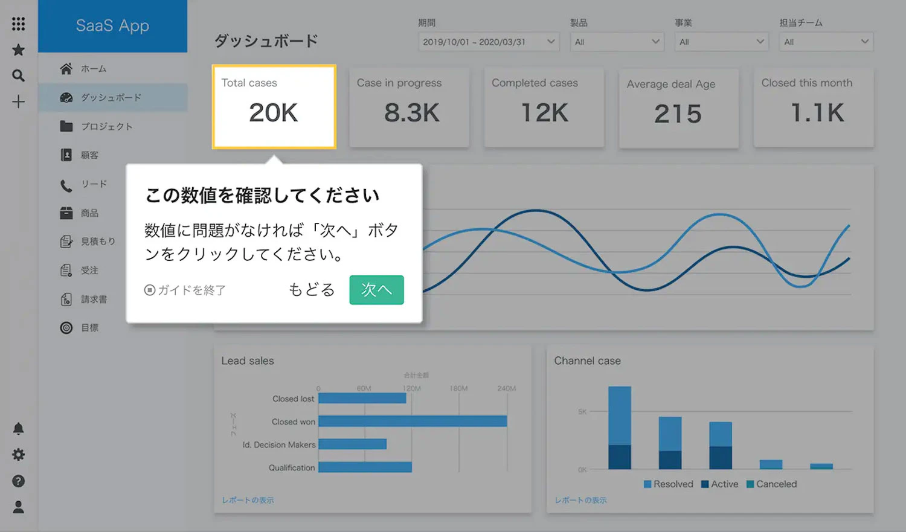Expand the 製品 filter dropdown
Screen dimensions: 906x532
tap(617, 42)
